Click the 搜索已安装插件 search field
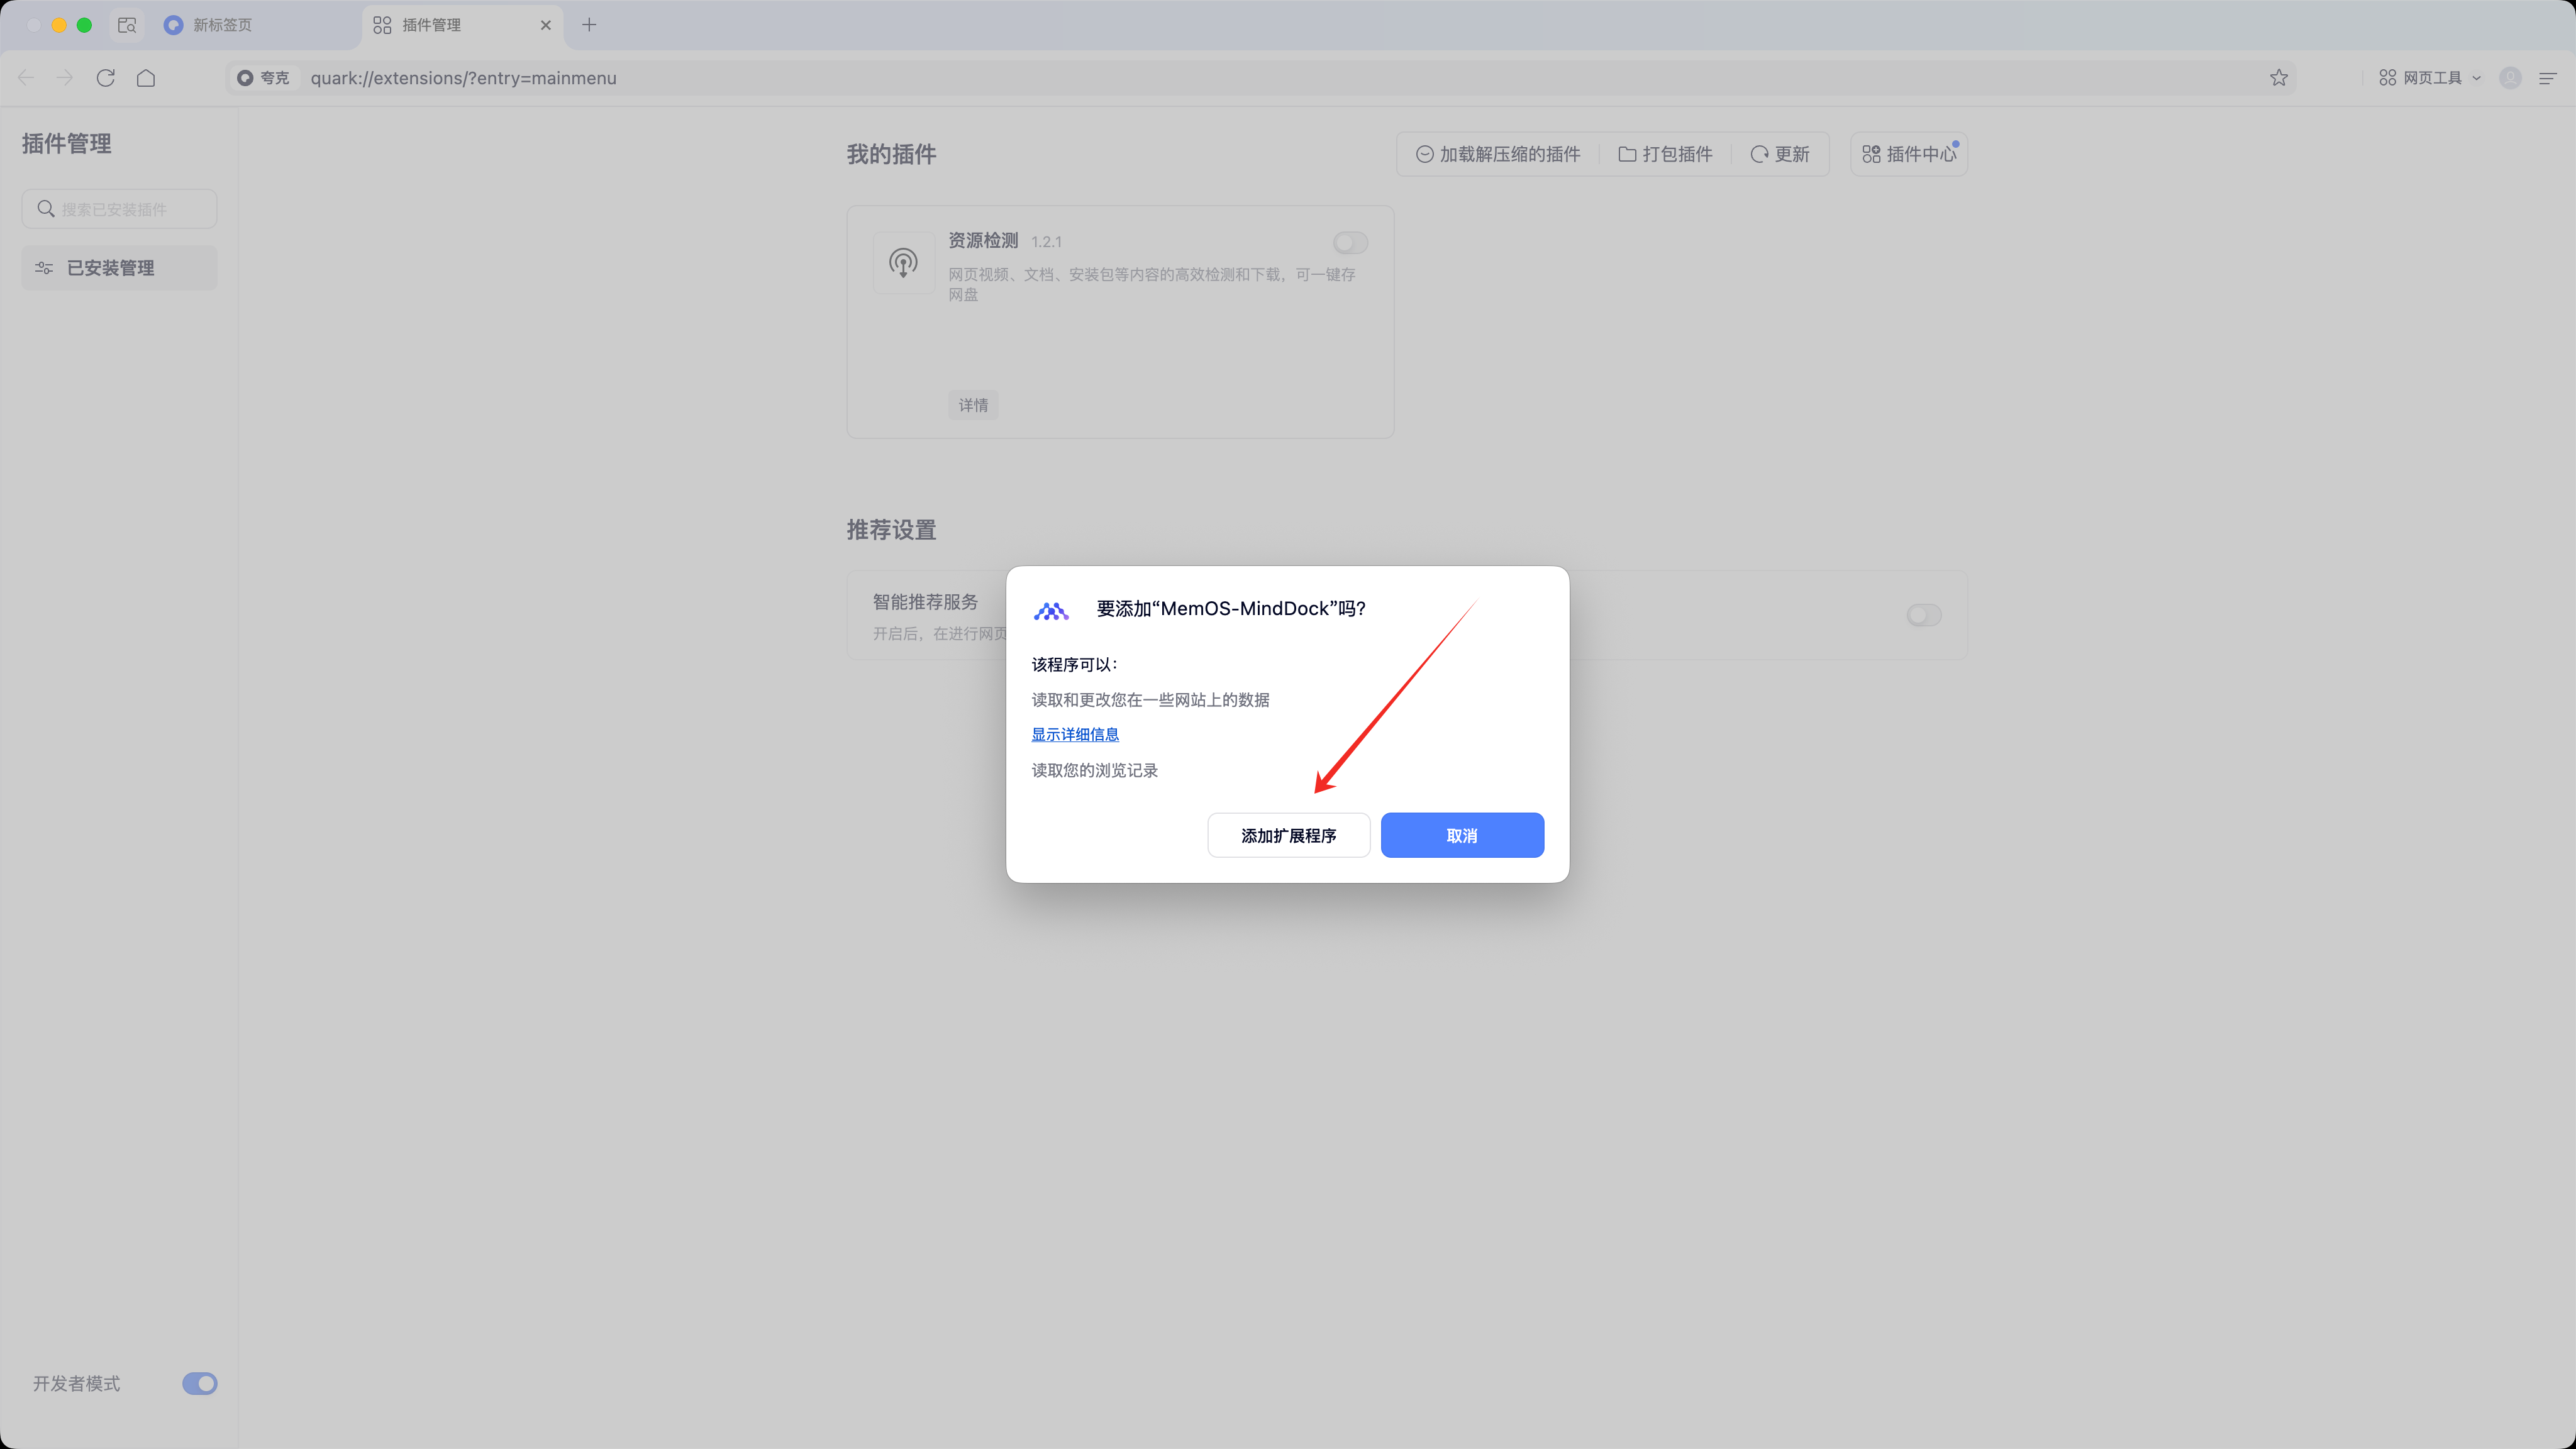Viewport: 2576px width, 1449px height. point(119,209)
